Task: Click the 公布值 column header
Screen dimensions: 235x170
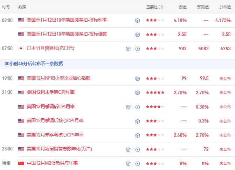Action: point(225,7)
